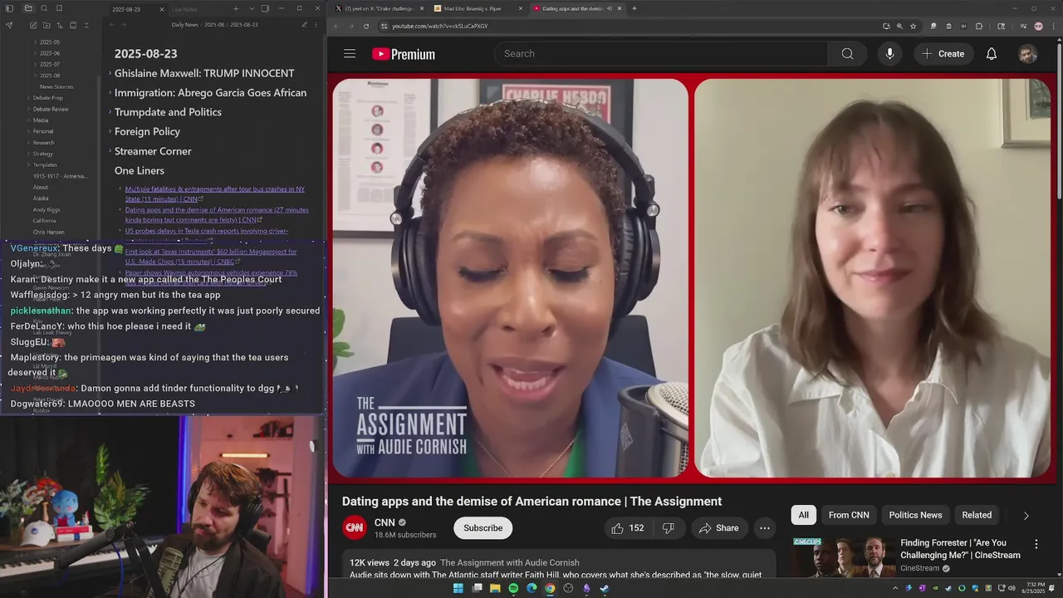Open the Obsidian bookmarks icon
Viewport: 1063px width, 598px height.
coord(59,8)
